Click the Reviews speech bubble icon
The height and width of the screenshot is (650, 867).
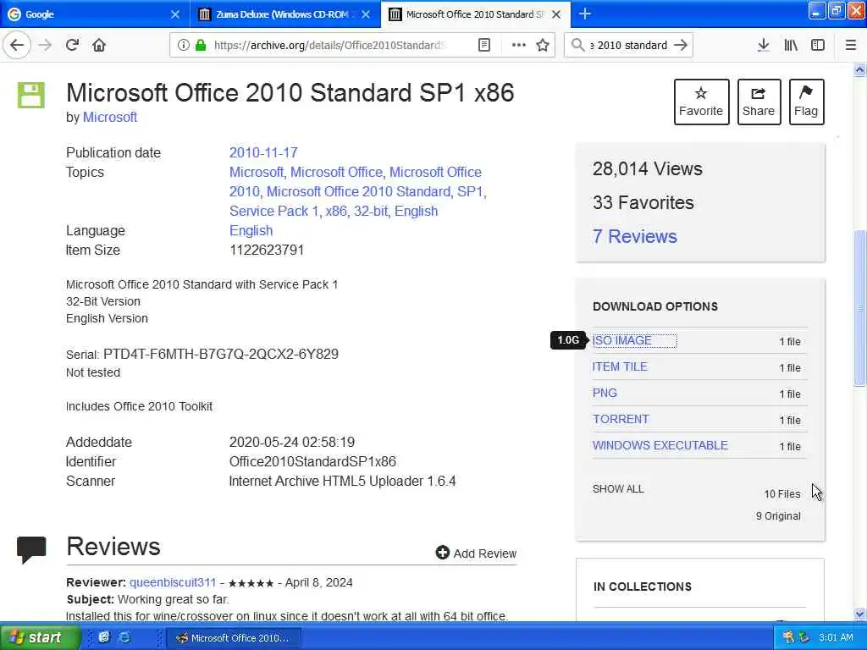31,549
